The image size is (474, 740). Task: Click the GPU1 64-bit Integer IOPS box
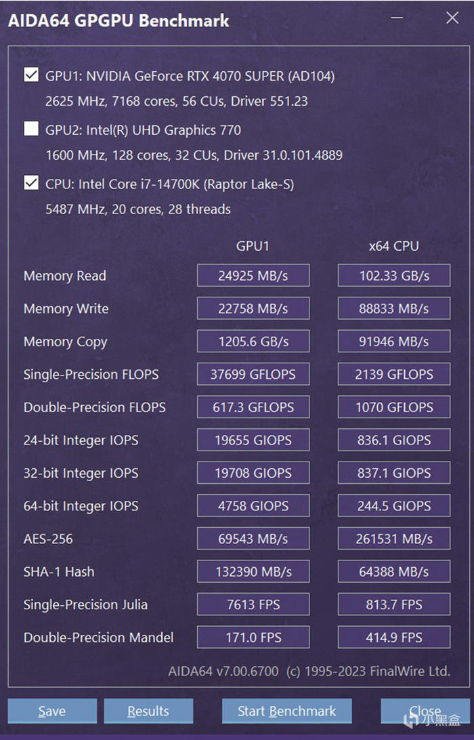(x=253, y=506)
